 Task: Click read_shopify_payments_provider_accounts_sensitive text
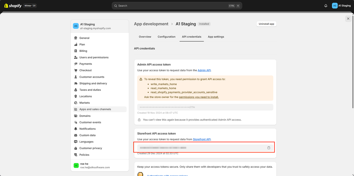184,92
